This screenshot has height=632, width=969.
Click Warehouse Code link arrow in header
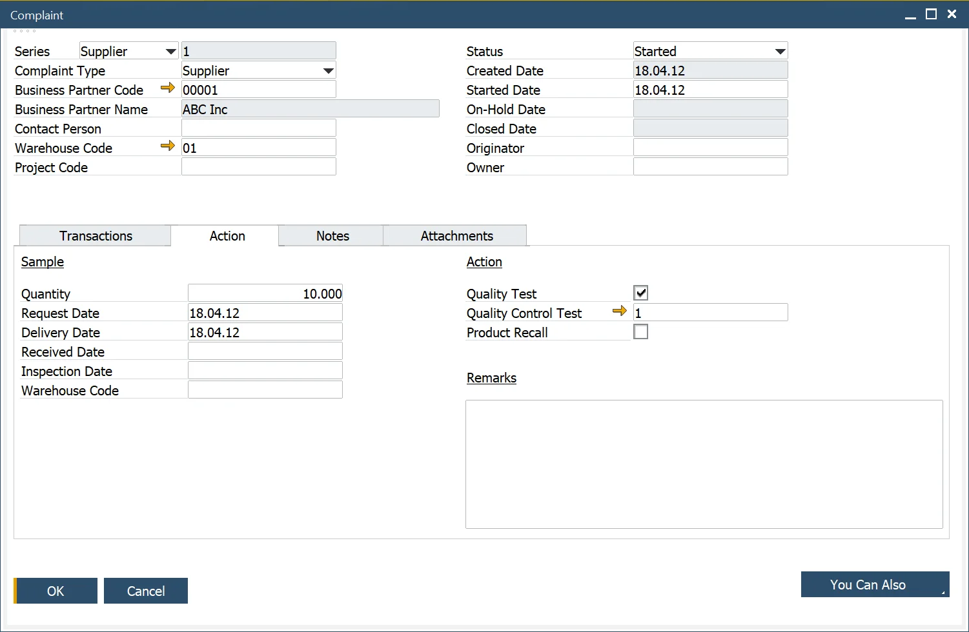coord(168,146)
